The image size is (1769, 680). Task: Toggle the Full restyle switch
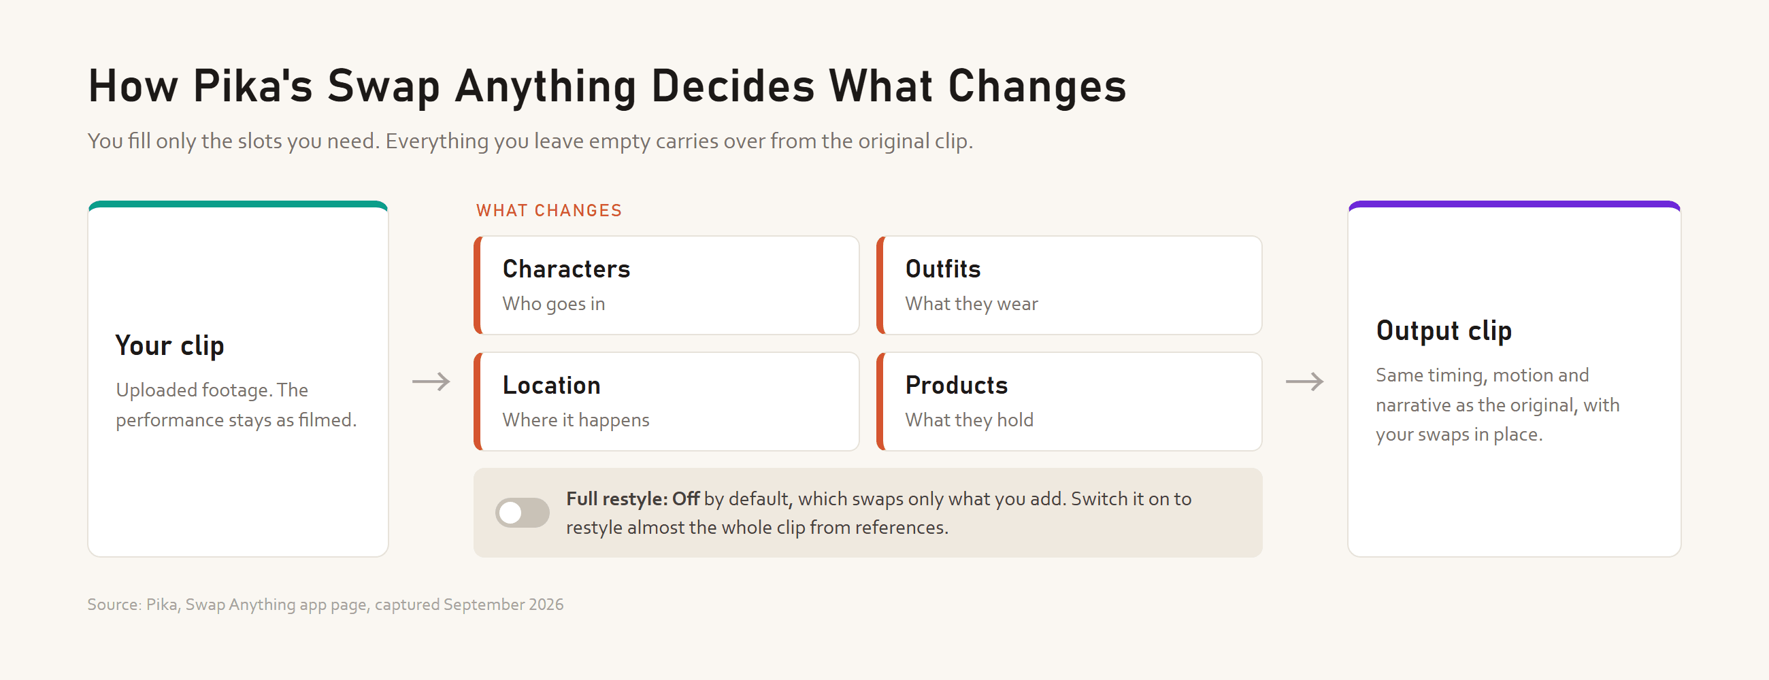pos(522,513)
